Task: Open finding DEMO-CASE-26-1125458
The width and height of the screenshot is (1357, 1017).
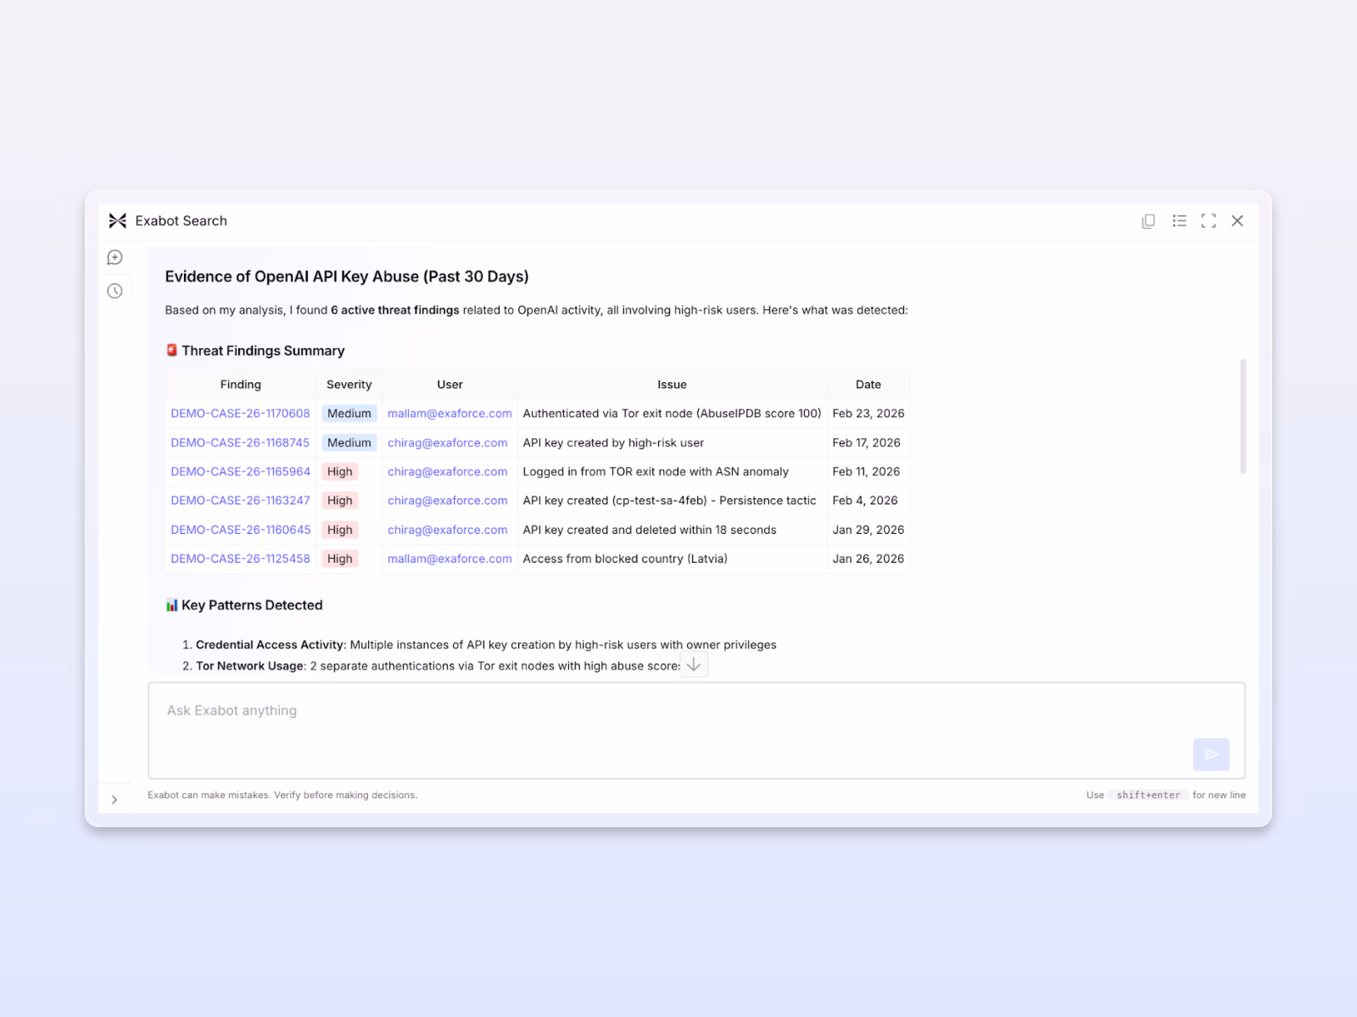Action: [x=240, y=559]
